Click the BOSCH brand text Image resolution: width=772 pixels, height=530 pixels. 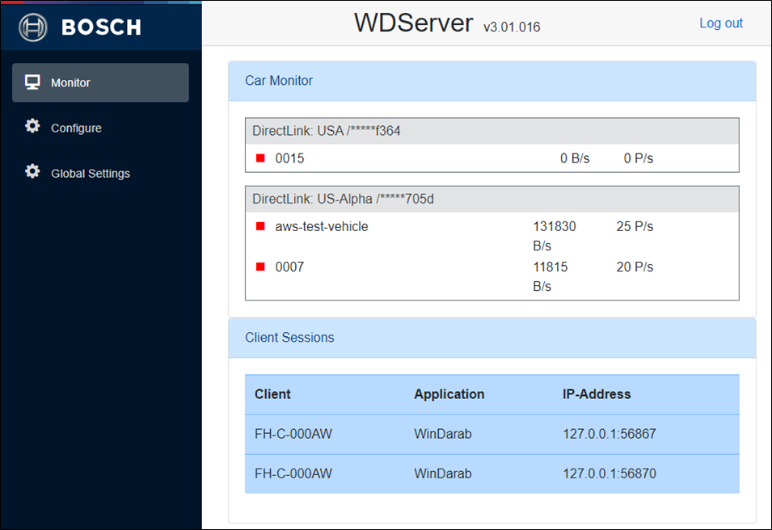(x=101, y=27)
